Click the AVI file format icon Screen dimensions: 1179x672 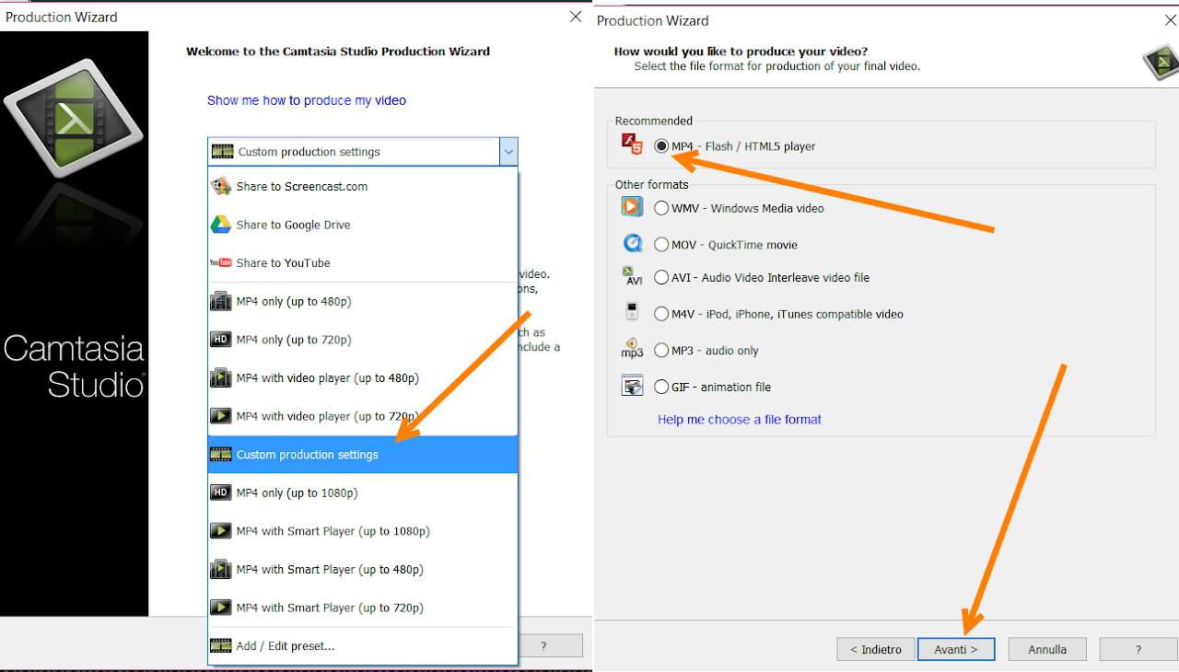tap(633, 276)
